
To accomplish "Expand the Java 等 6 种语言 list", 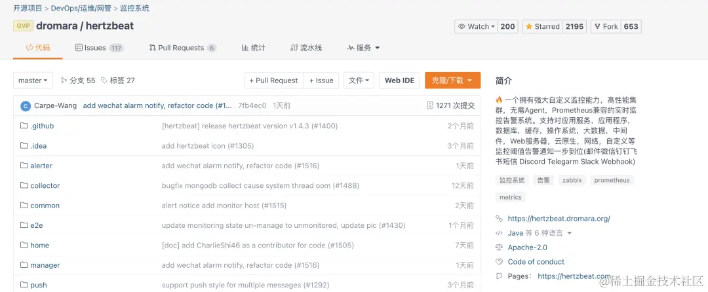I will tap(540, 233).
